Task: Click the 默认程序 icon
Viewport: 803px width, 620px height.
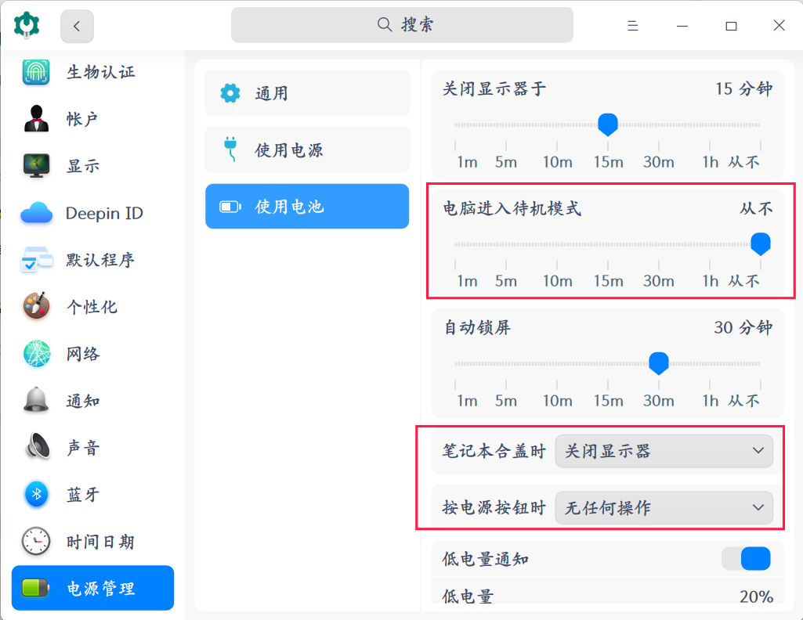Action: (x=36, y=260)
